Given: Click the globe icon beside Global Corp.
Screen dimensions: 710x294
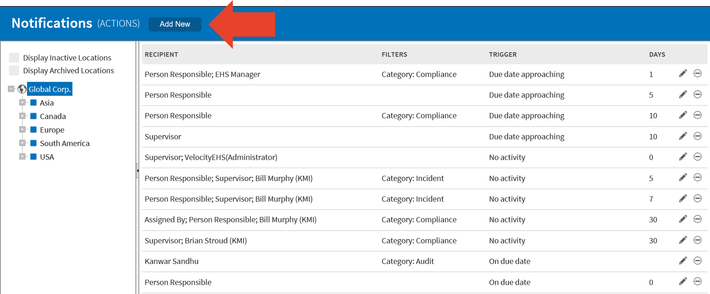Looking at the screenshot, I should pos(22,89).
